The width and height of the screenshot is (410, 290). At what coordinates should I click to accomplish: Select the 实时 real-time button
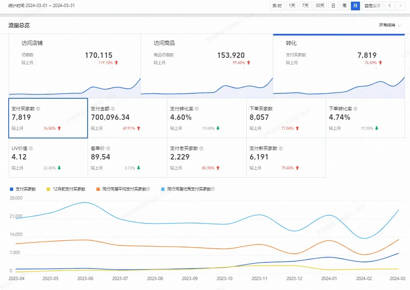tap(277, 6)
